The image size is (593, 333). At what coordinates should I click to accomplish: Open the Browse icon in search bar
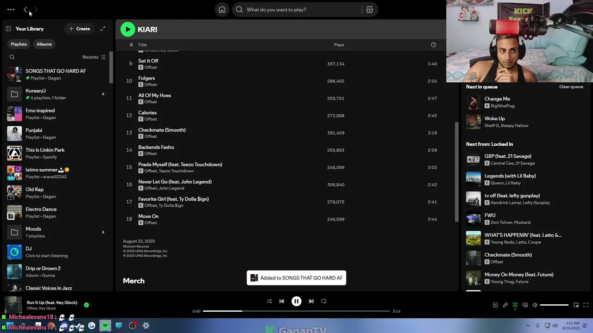(x=370, y=10)
